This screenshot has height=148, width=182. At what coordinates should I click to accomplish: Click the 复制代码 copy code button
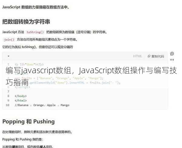tap(156, 56)
